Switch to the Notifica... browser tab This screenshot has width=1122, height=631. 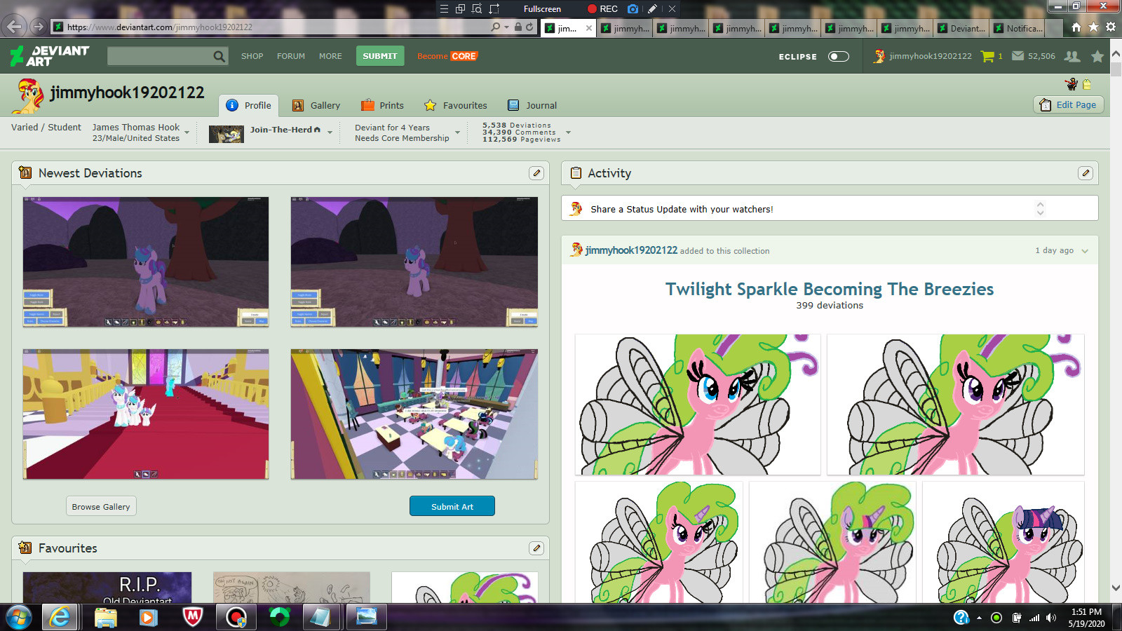click(x=1018, y=28)
